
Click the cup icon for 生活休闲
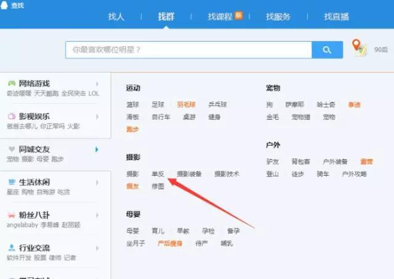pyautogui.click(x=12, y=182)
